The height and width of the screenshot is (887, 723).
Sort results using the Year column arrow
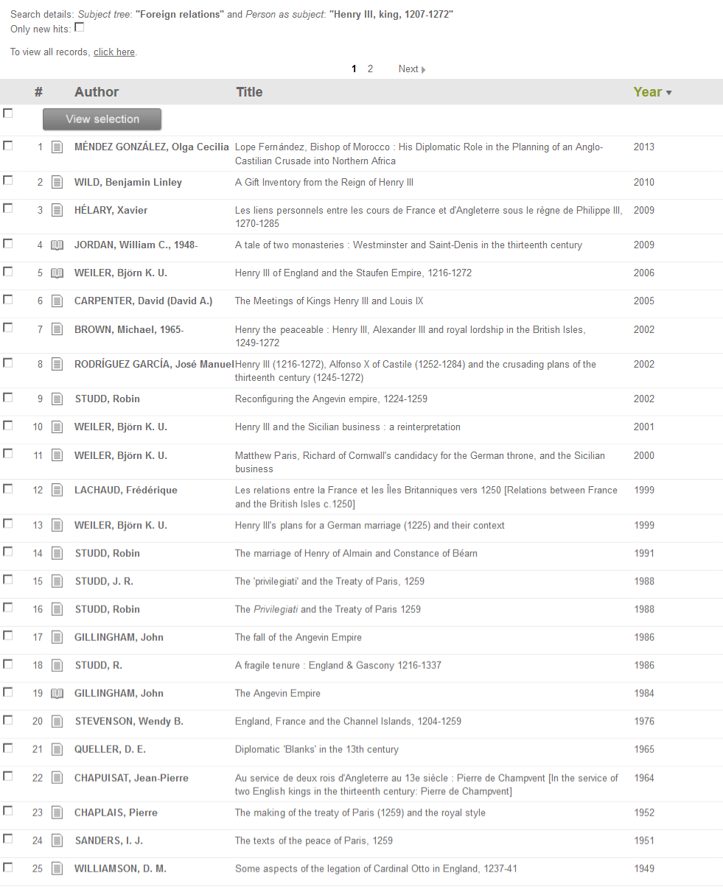[x=668, y=93]
